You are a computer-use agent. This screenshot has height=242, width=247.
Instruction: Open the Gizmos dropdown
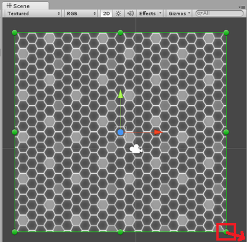point(179,14)
